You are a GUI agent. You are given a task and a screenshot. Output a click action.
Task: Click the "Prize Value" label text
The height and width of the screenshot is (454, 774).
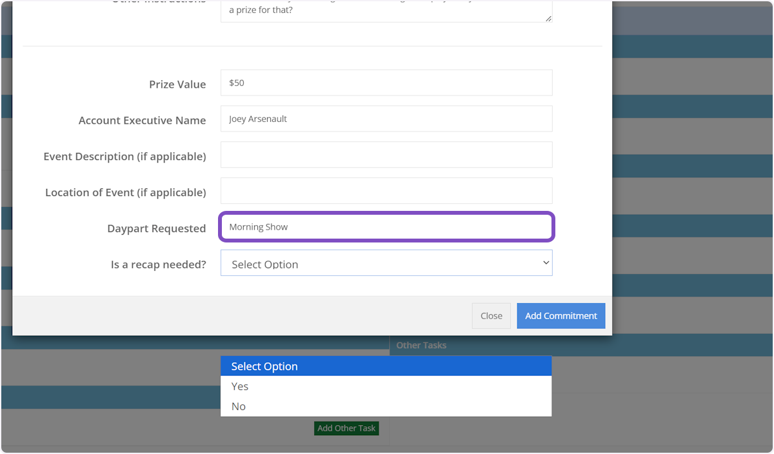pos(177,84)
